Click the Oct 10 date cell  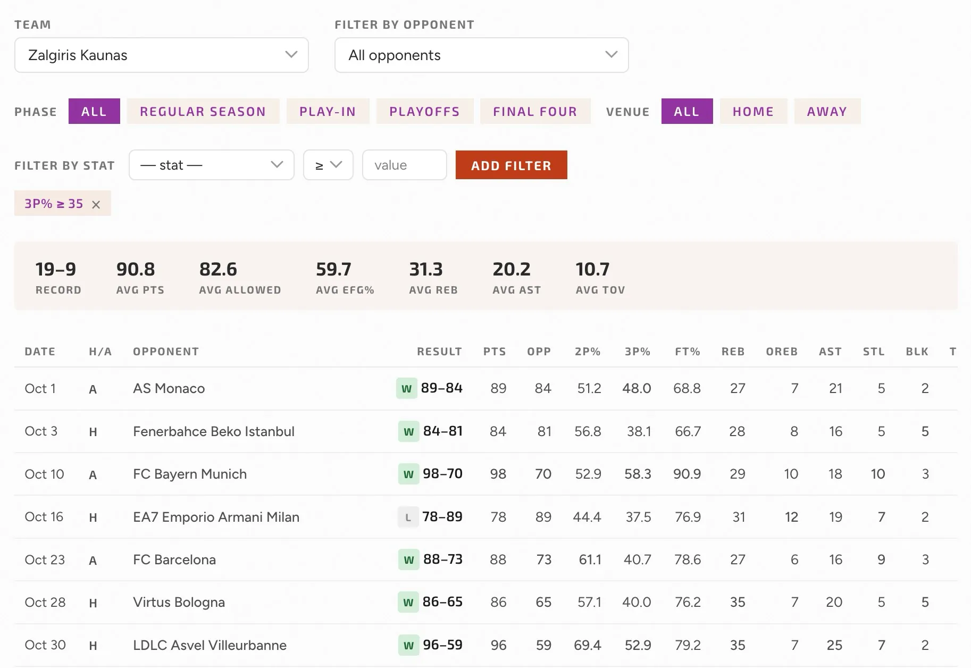[44, 474]
